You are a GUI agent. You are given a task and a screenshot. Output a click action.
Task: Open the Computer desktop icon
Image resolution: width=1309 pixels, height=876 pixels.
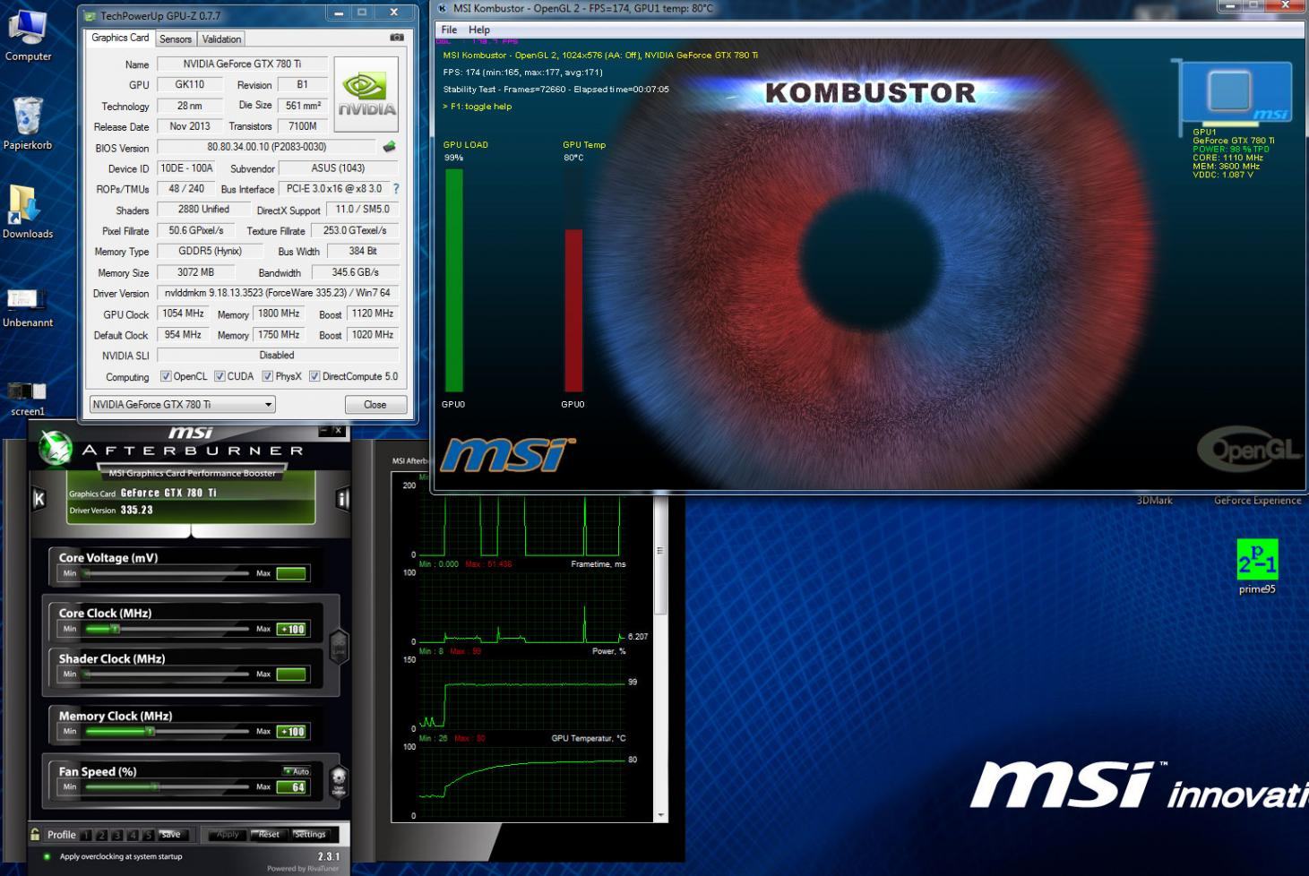click(x=28, y=27)
